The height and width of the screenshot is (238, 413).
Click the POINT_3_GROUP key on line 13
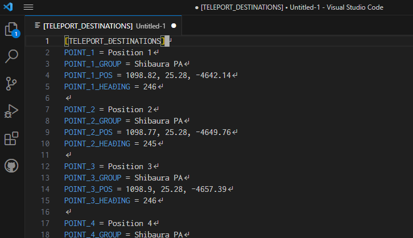[93, 178]
